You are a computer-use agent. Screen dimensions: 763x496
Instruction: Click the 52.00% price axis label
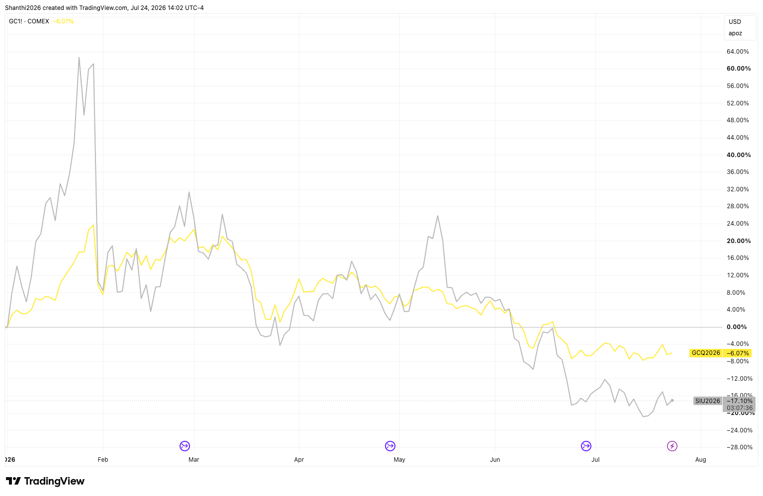pos(738,103)
